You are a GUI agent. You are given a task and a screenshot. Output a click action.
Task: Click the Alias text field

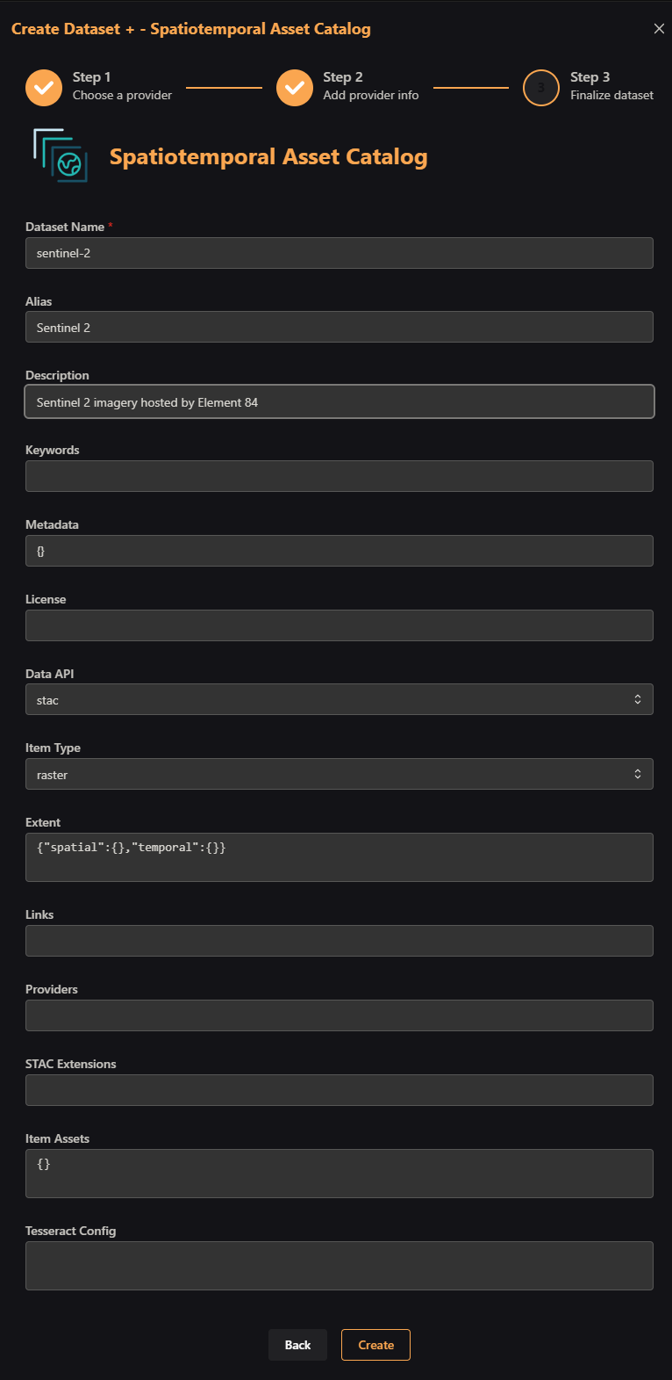[340, 327]
